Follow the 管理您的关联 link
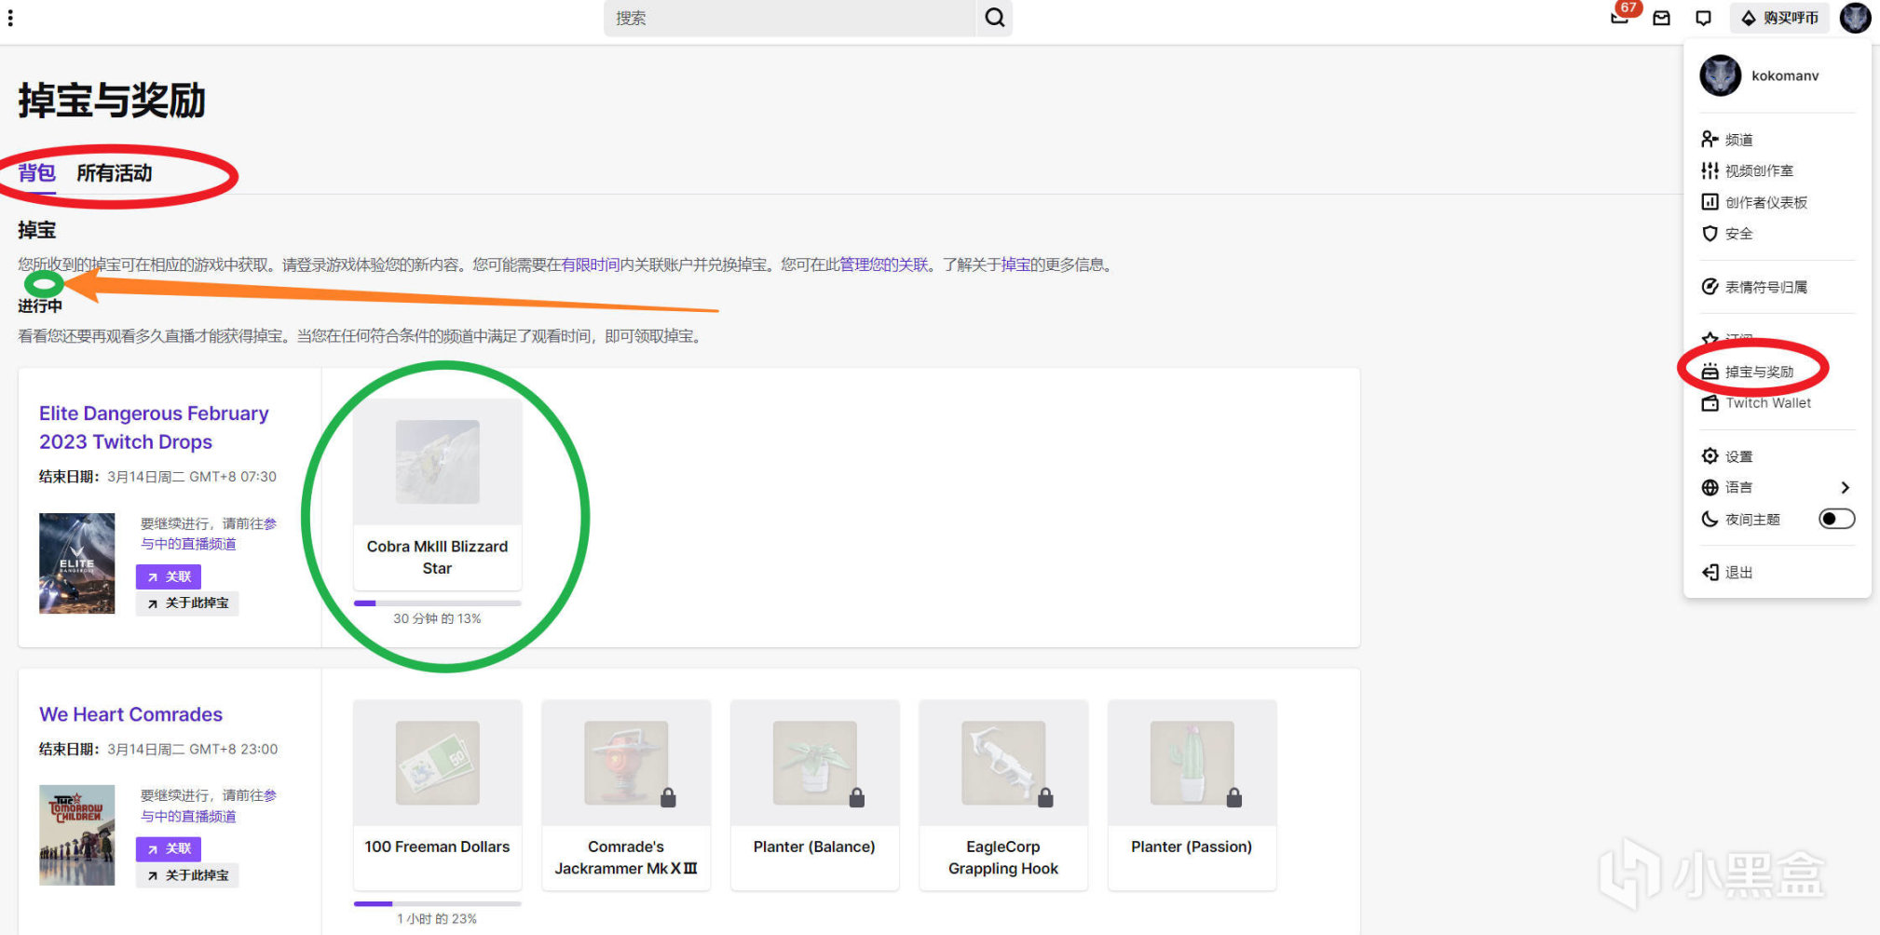The image size is (1880, 935). [x=884, y=264]
